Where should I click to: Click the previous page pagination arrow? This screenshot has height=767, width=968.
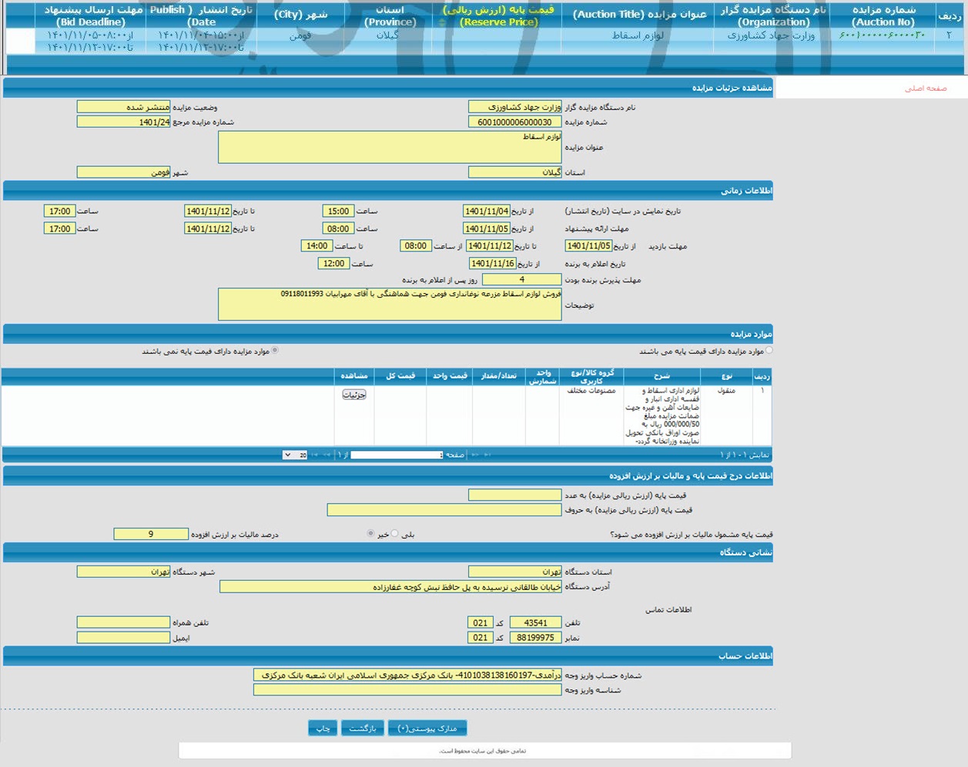pyautogui.click(x=475, y=455)
